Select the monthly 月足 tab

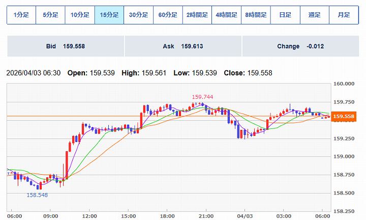344,15
